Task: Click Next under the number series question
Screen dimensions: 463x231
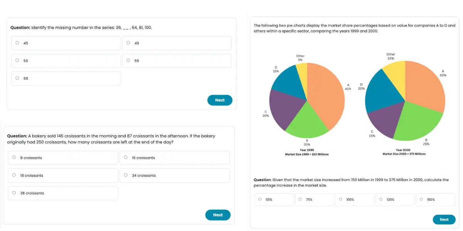Action: click(220, 100)
